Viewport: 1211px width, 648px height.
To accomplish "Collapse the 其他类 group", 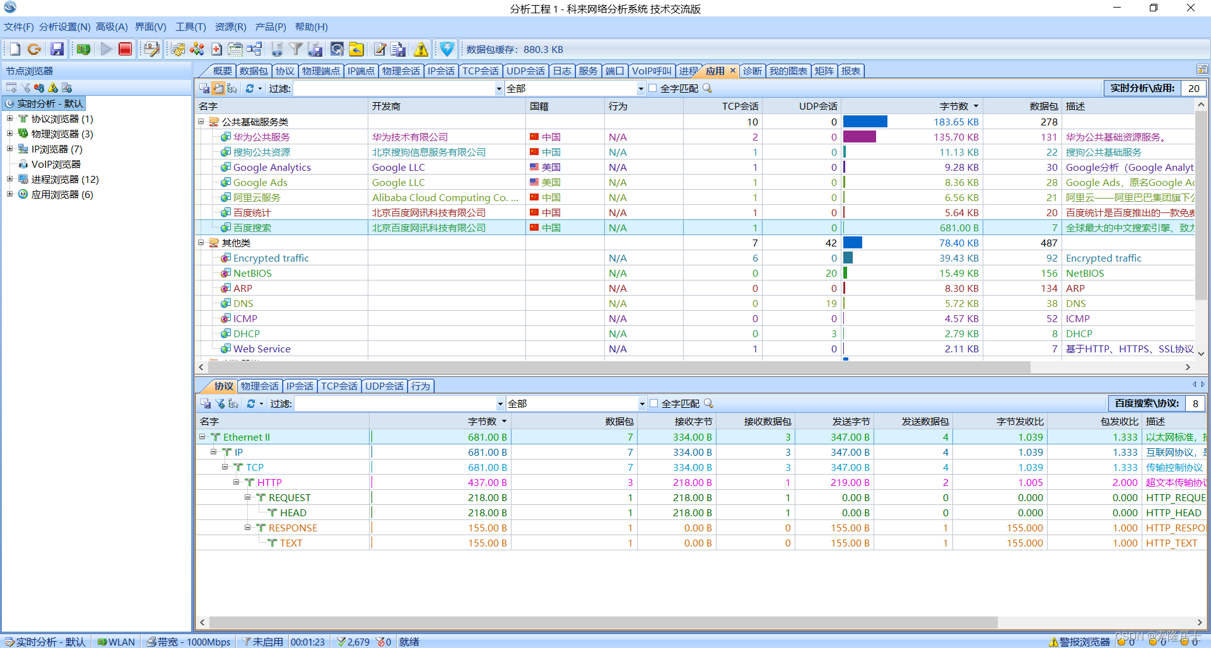I will tap(201, 243).
